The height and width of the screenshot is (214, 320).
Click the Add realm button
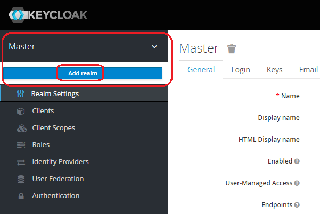click(x=83, y=73)
